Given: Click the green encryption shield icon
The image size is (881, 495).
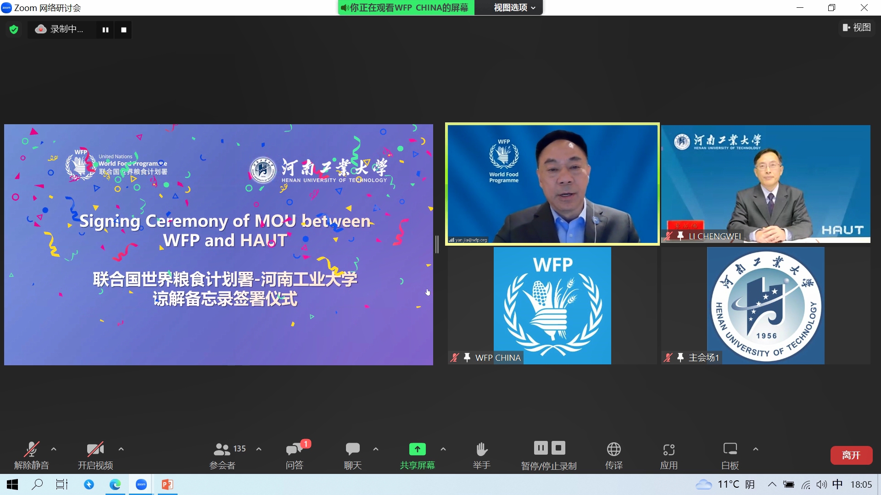Looking at the screenshot, I should [x=14, y=30].
